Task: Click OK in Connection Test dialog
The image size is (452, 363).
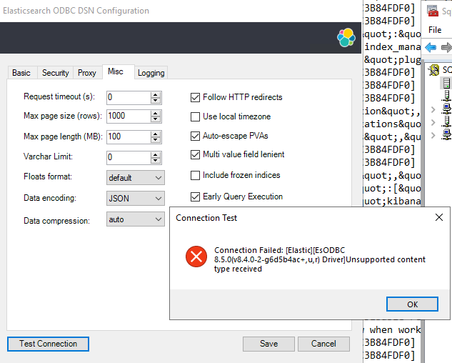Action: (x=412, y=304)
